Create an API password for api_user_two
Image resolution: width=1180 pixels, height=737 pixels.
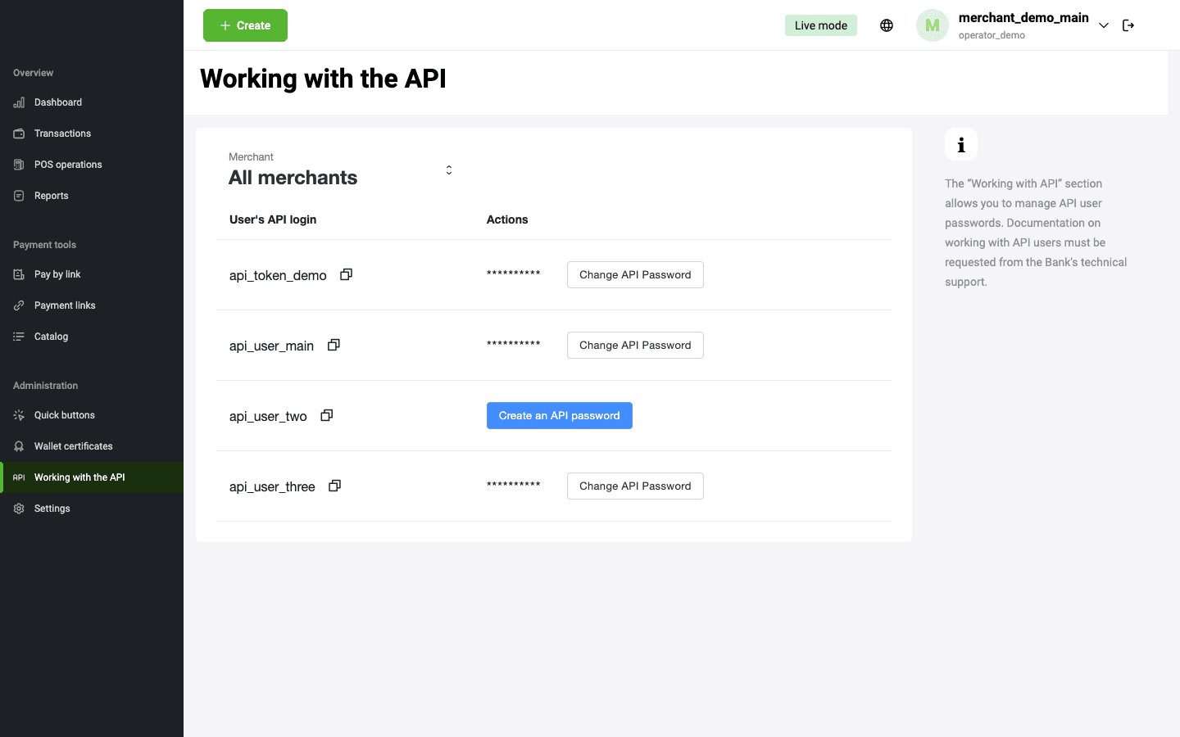[x=559, y=415]
